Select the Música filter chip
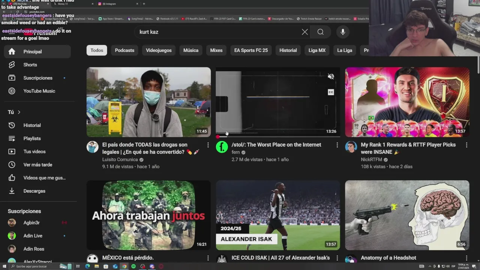 [191, 50]
